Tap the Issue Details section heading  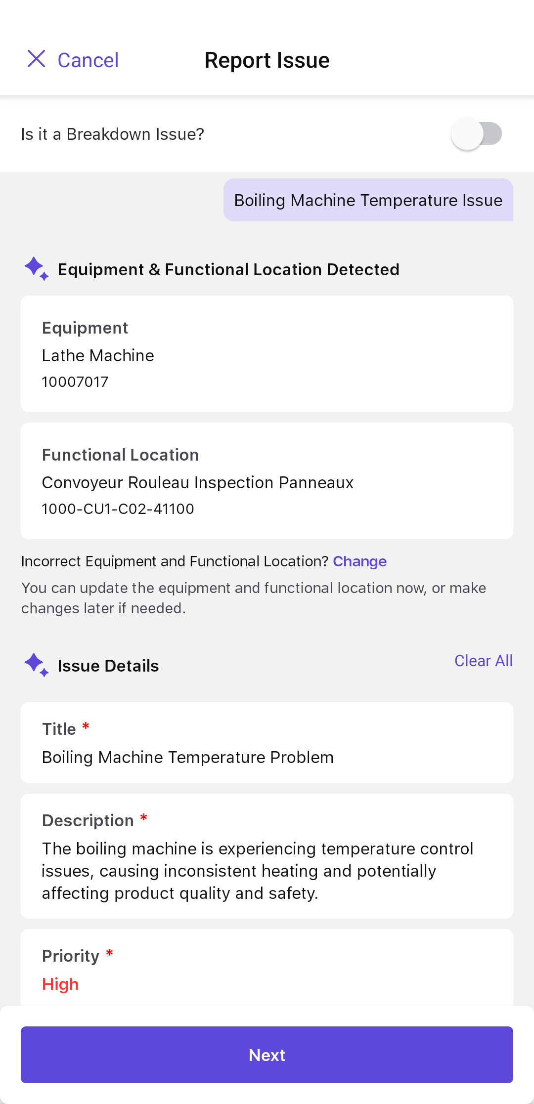click(x=108, y=666)
